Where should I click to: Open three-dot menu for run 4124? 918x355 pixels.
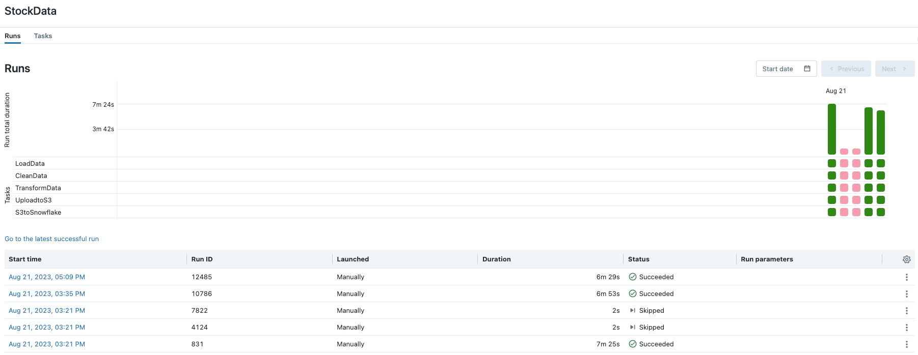click(x=906, y=328)
